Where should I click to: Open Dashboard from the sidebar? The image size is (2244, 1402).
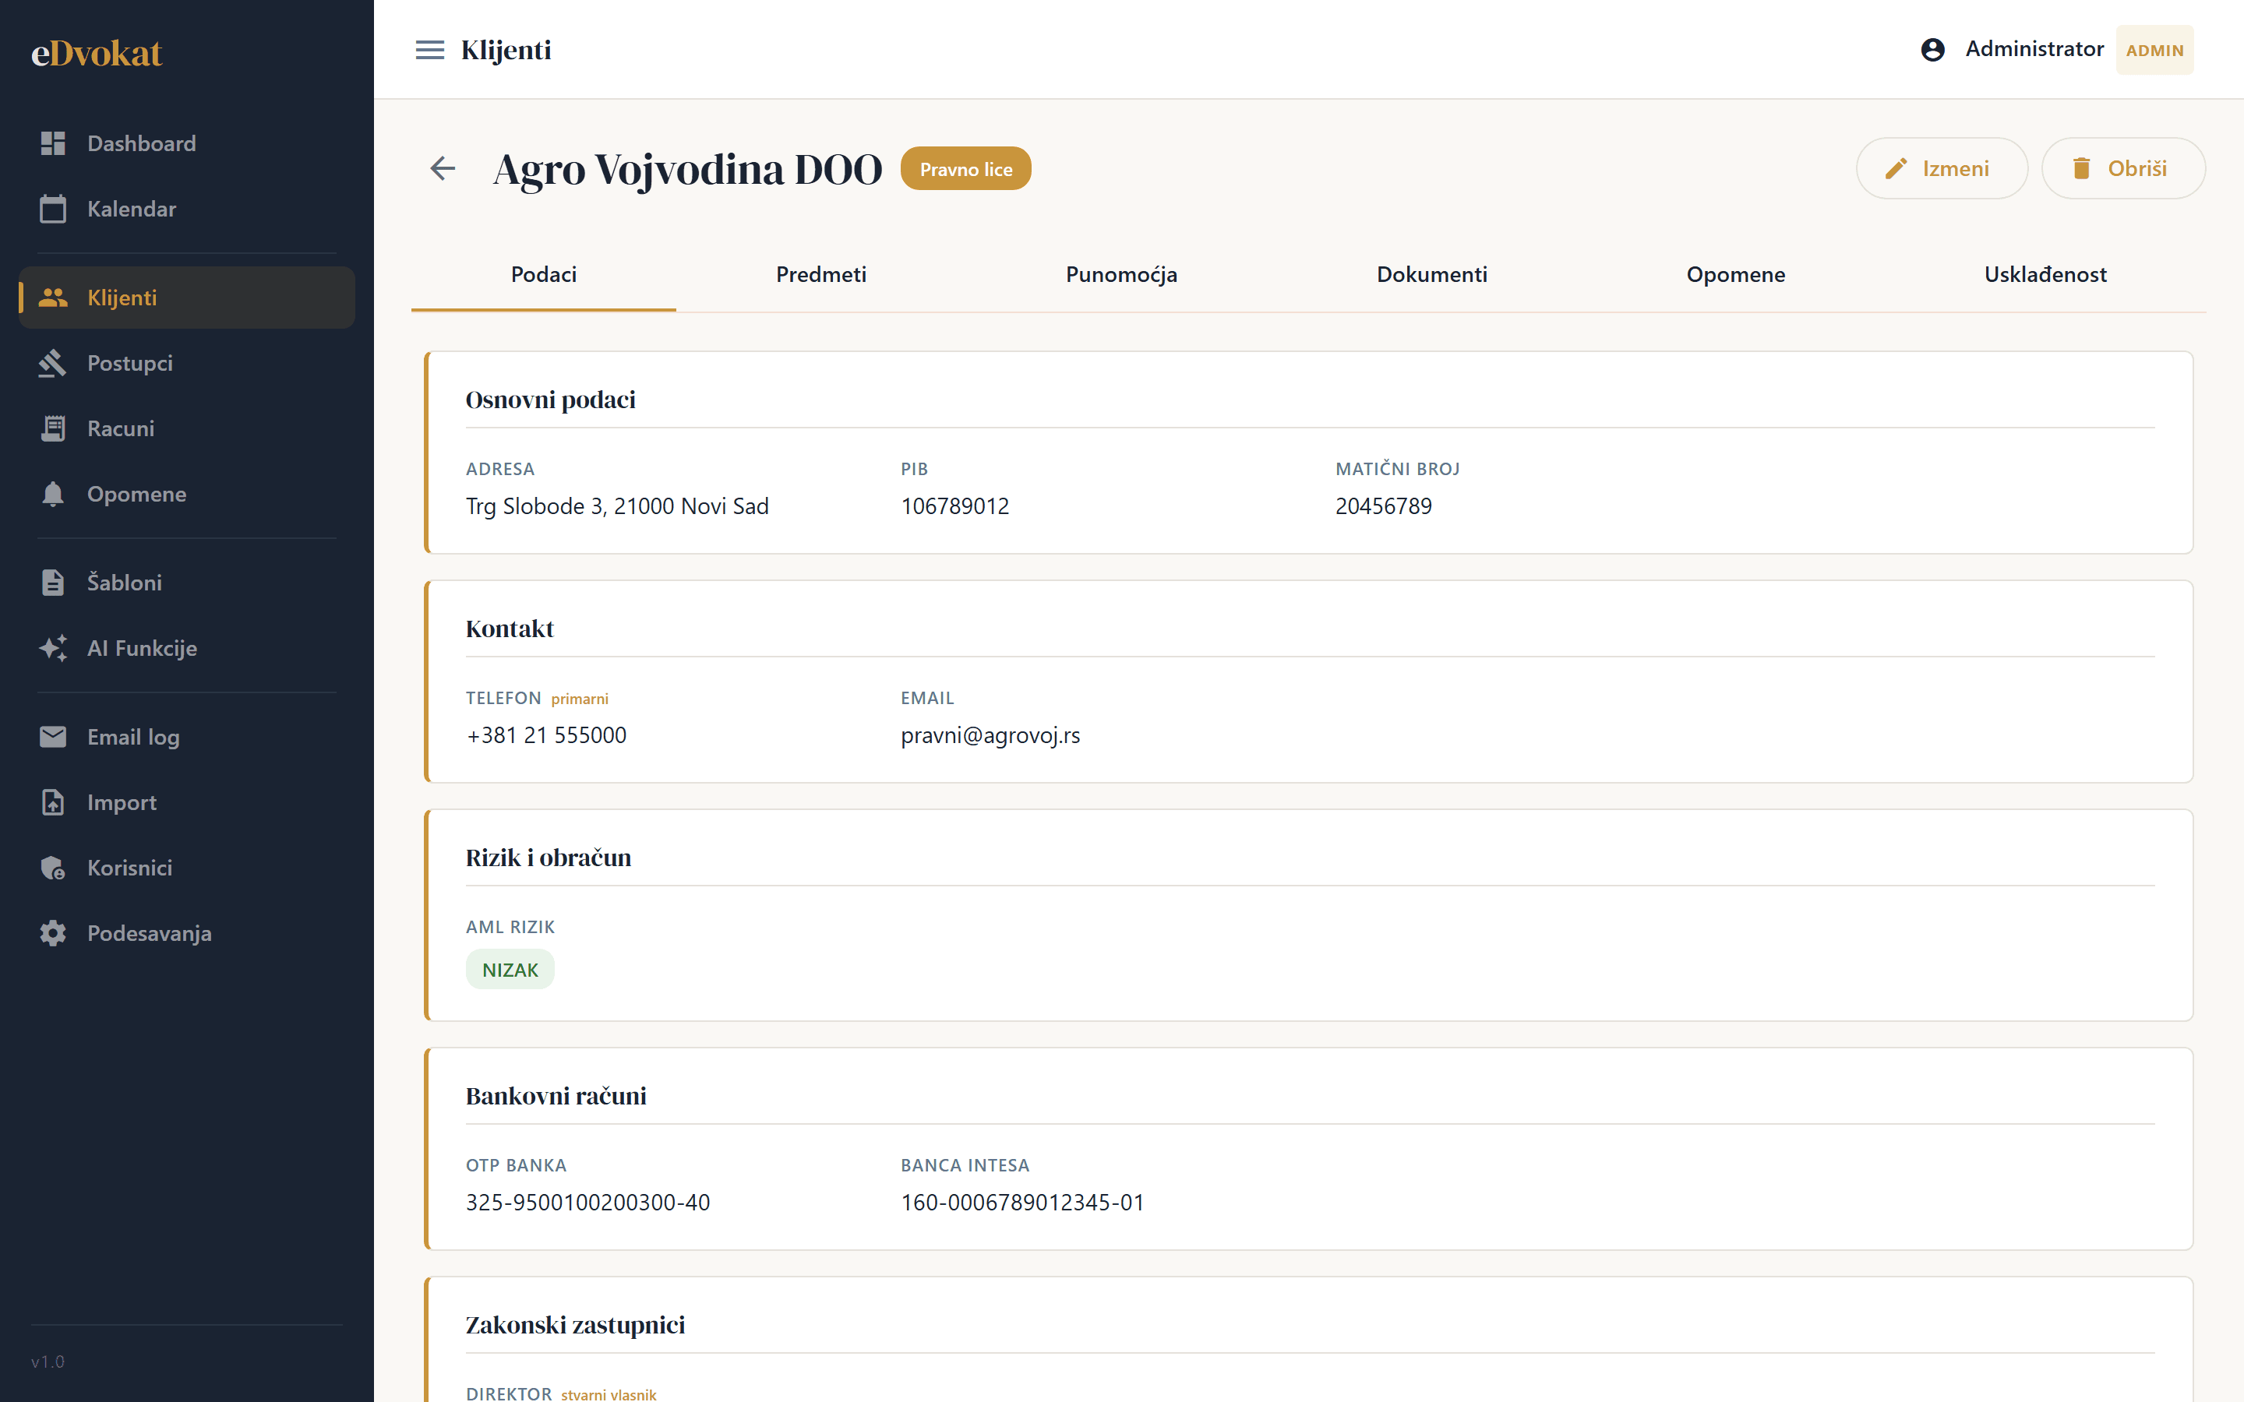point(186,143)
